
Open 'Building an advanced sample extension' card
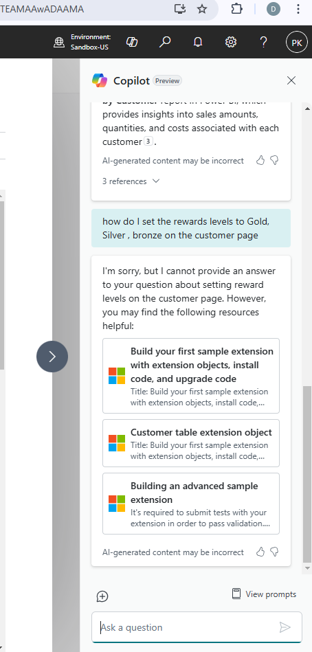click(x=191, y=504)
